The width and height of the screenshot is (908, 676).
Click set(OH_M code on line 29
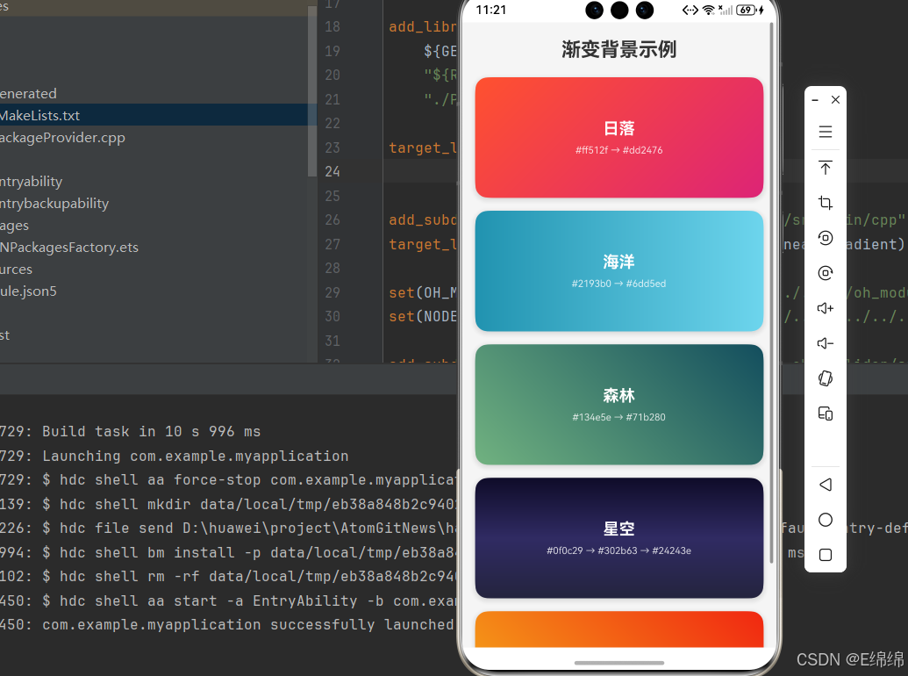pyautogui.click(x=423, y=292)
